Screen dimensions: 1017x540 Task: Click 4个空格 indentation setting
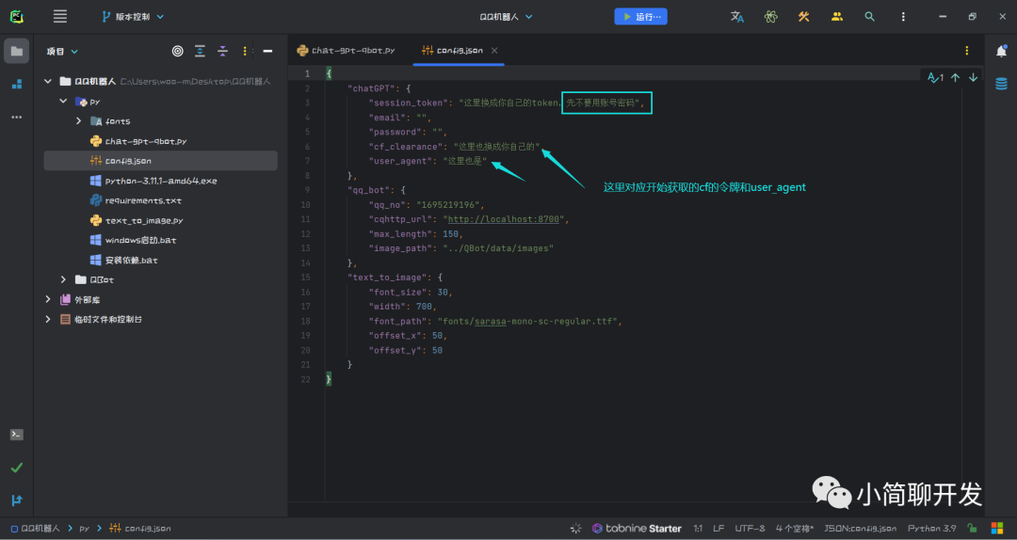click(795, 529)
